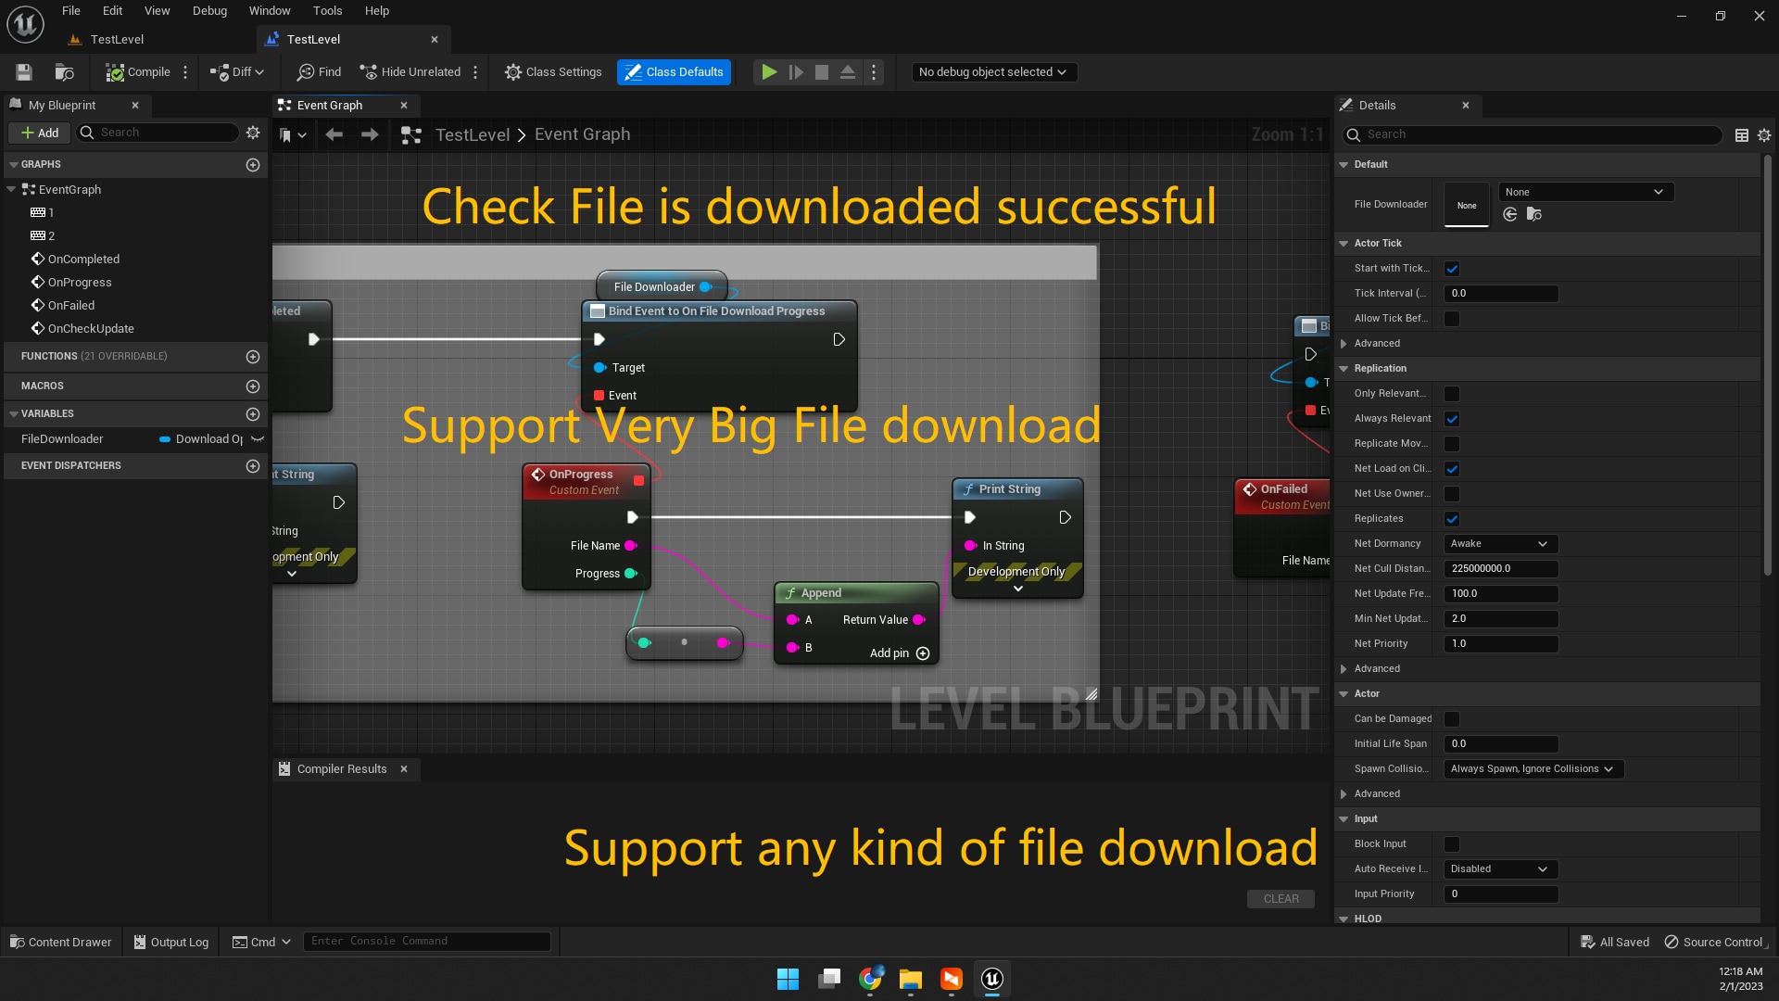Image resolution: width=1779 pixels, height=1001 pixels.
Task: Add new function with plus icon
Action: (253, 357)
